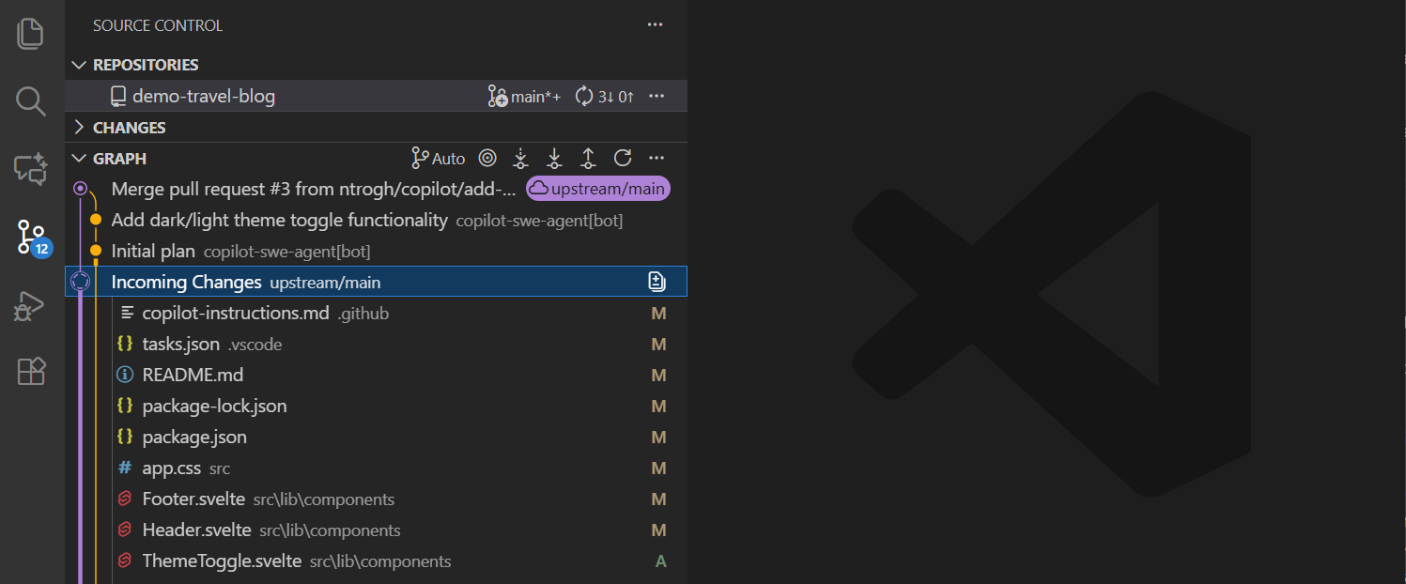
Task: Refresh the commit graph
Action: (x=622, y=158)
